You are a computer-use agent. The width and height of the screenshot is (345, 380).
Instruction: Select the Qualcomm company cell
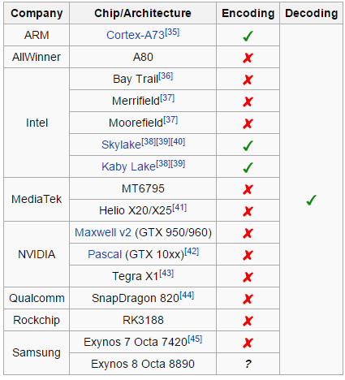click(37, 298)
